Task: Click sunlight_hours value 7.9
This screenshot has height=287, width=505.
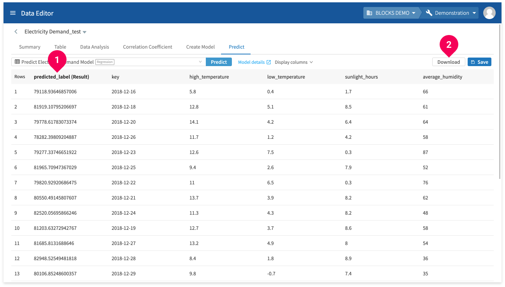Action: (x=348, y=168)
